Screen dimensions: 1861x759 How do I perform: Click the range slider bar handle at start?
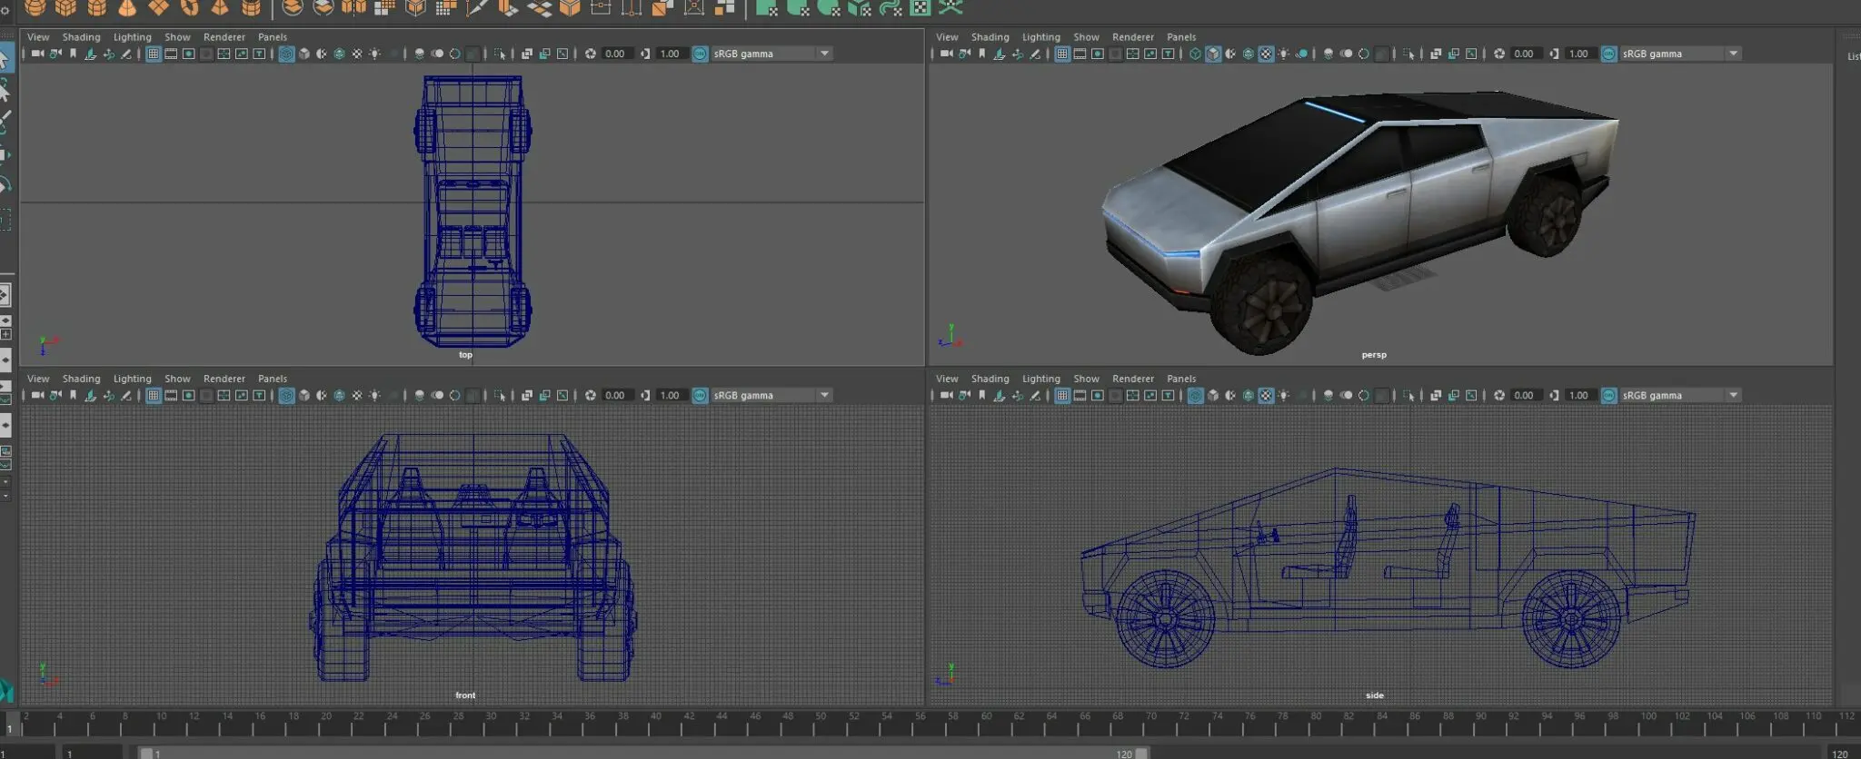145,753
